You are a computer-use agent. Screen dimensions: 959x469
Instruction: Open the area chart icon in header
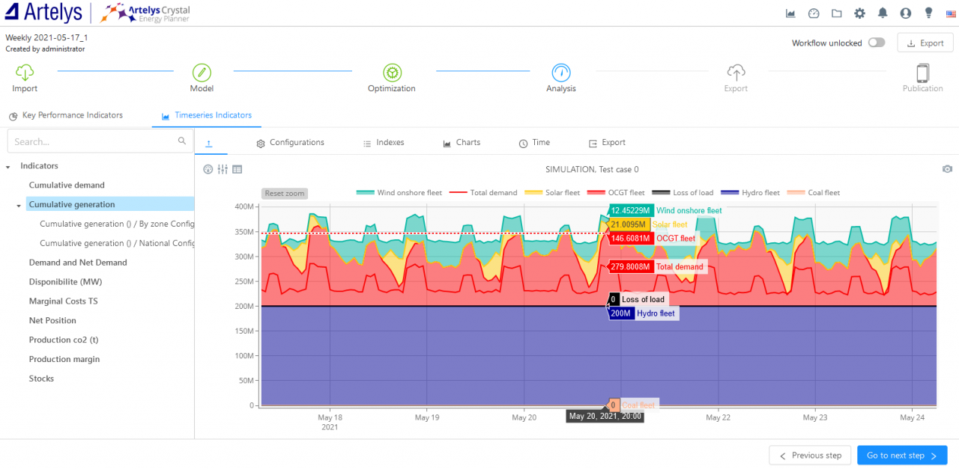coord(790,13)
